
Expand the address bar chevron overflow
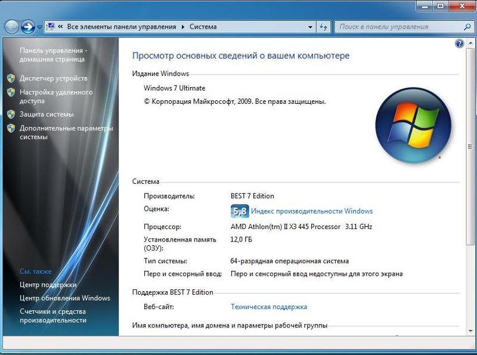60,26
